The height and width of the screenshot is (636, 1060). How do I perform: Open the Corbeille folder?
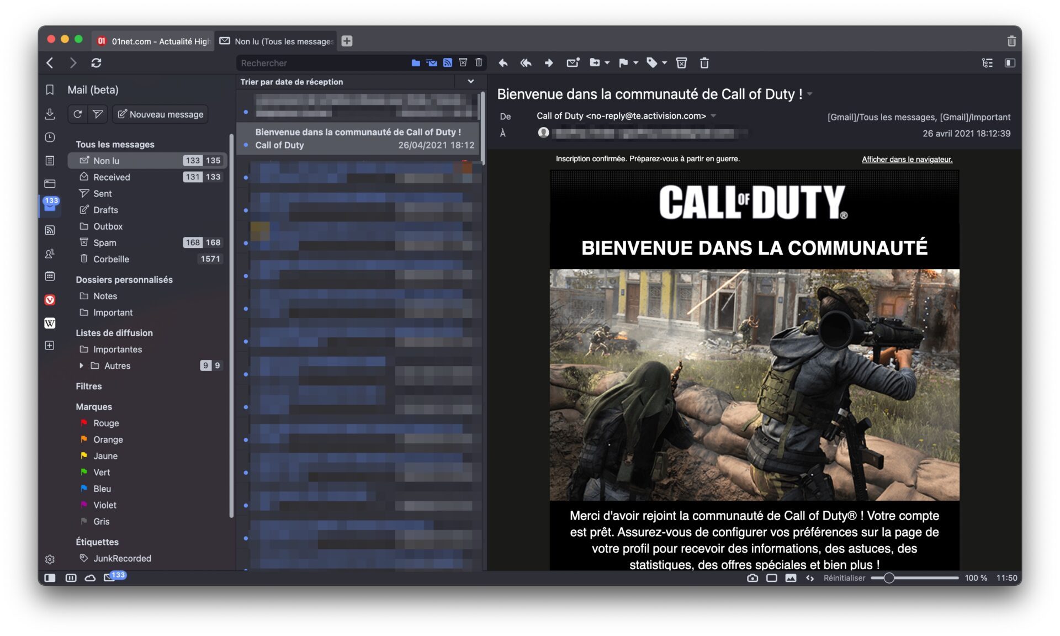tap(147, 259)
